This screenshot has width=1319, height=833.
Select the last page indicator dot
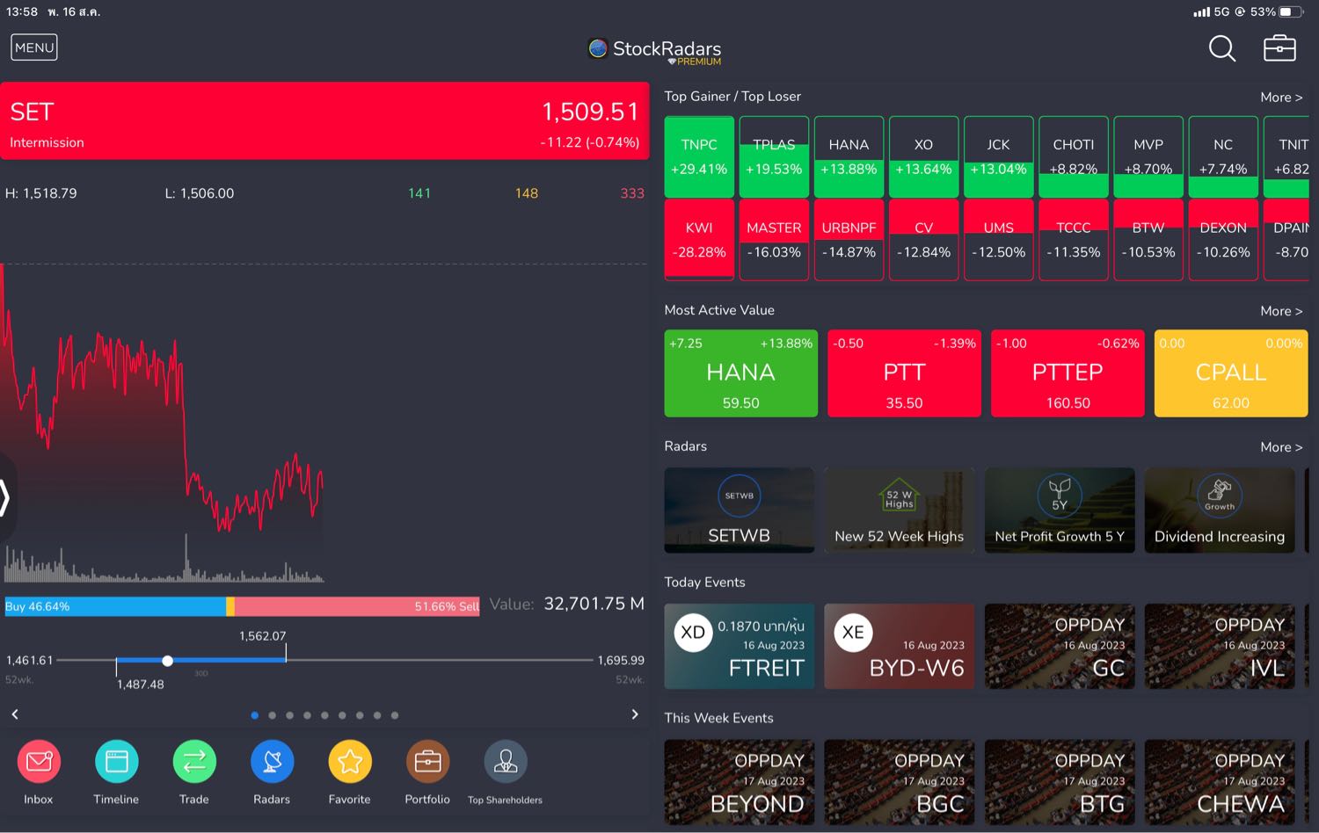click(x=395, y=715)
